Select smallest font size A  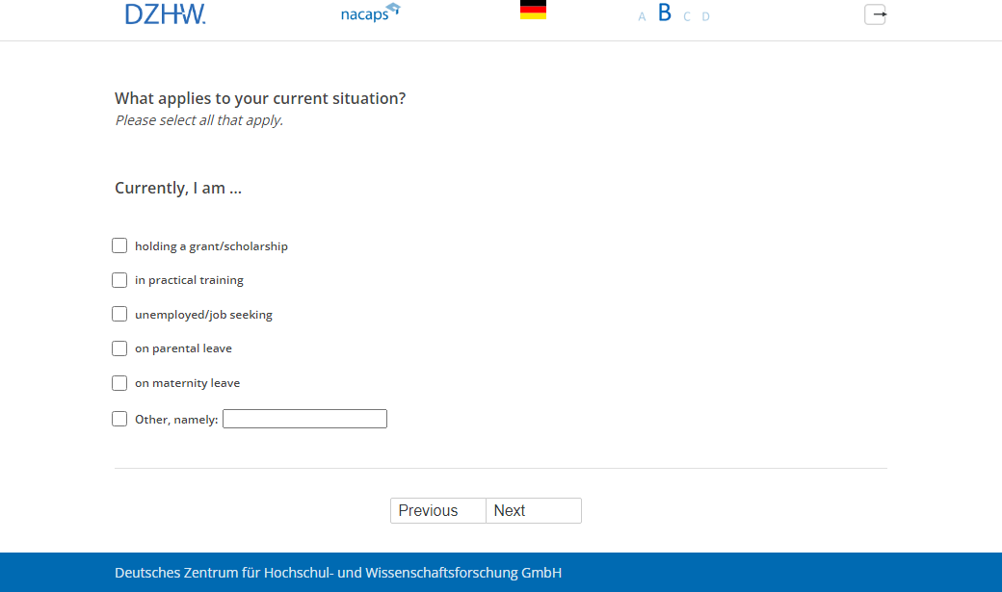coord(642,16)
